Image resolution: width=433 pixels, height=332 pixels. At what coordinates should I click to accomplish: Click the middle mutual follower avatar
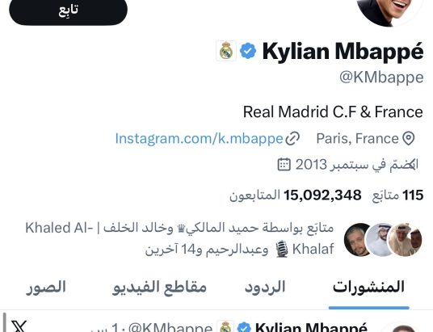(380, 239)
